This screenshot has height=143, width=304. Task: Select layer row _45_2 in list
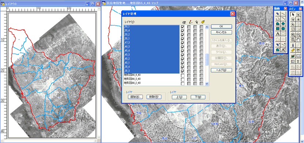152,59
